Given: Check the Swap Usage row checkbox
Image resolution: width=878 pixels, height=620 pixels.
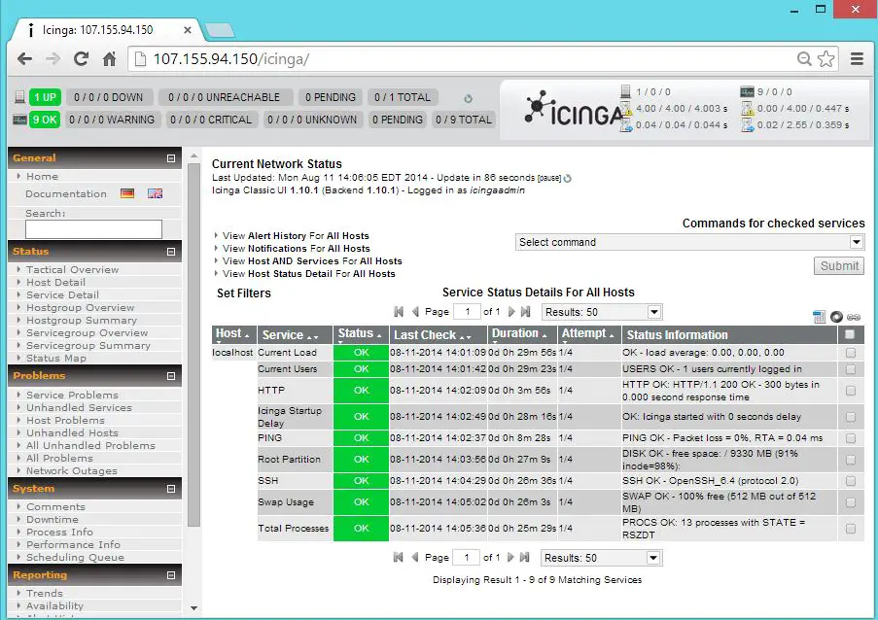Looking at the screenshot, I should pyautogui.click(x=851, y=502).
